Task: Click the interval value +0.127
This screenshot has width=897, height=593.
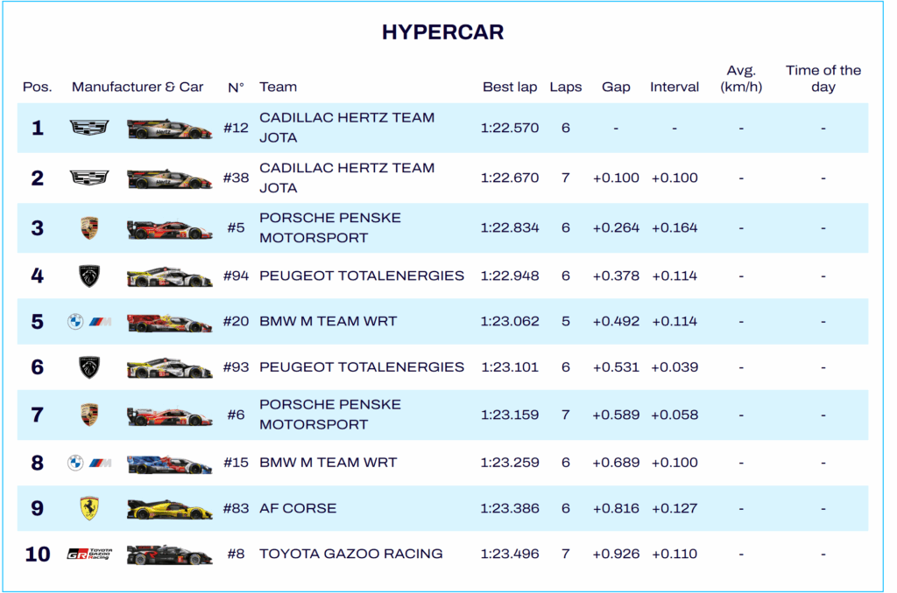Action: click(x=675, y=508)
